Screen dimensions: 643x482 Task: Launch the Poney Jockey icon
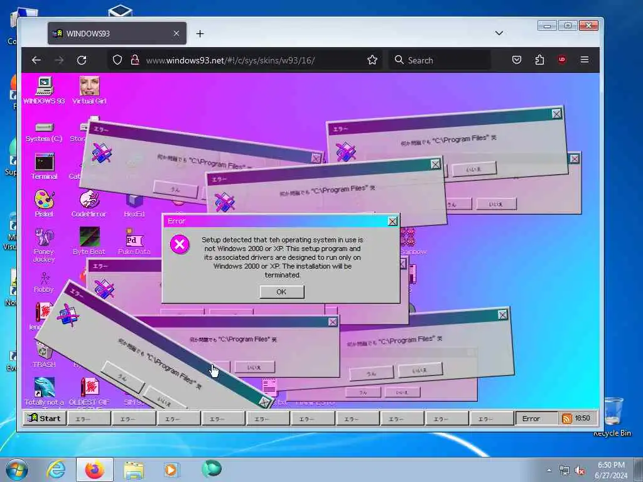click(x=44, y=245)
